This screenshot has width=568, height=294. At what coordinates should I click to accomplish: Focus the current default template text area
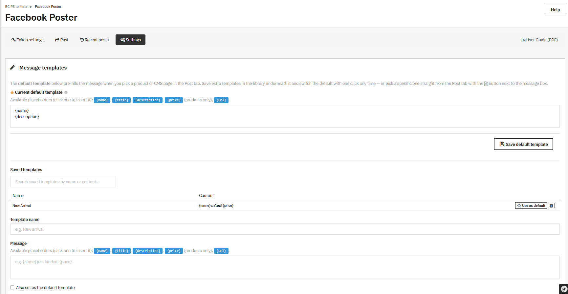coord(285,116)
